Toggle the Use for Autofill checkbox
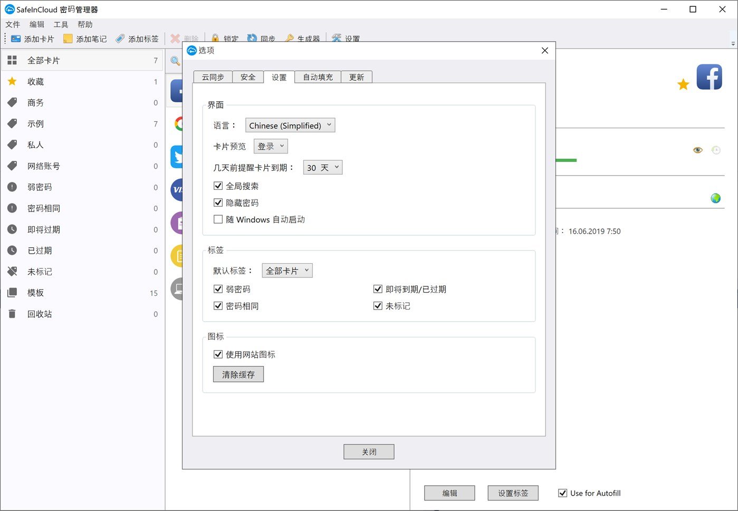The image size is (738, 511). click(562, 493)
